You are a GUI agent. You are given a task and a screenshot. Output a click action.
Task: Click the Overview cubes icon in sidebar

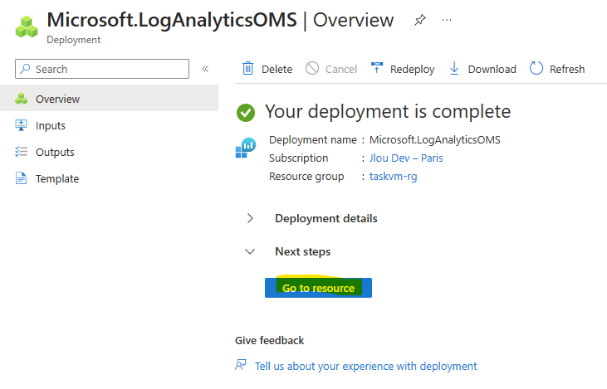pyautogui.click(x=22, y=99)
